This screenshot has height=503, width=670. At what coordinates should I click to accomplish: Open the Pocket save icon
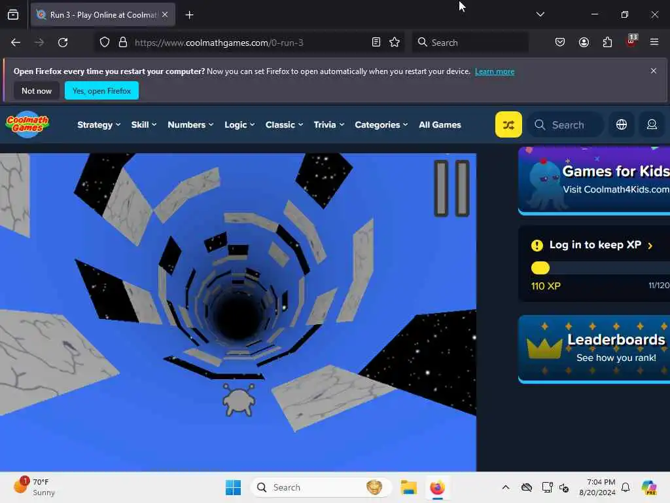(560, 43)
